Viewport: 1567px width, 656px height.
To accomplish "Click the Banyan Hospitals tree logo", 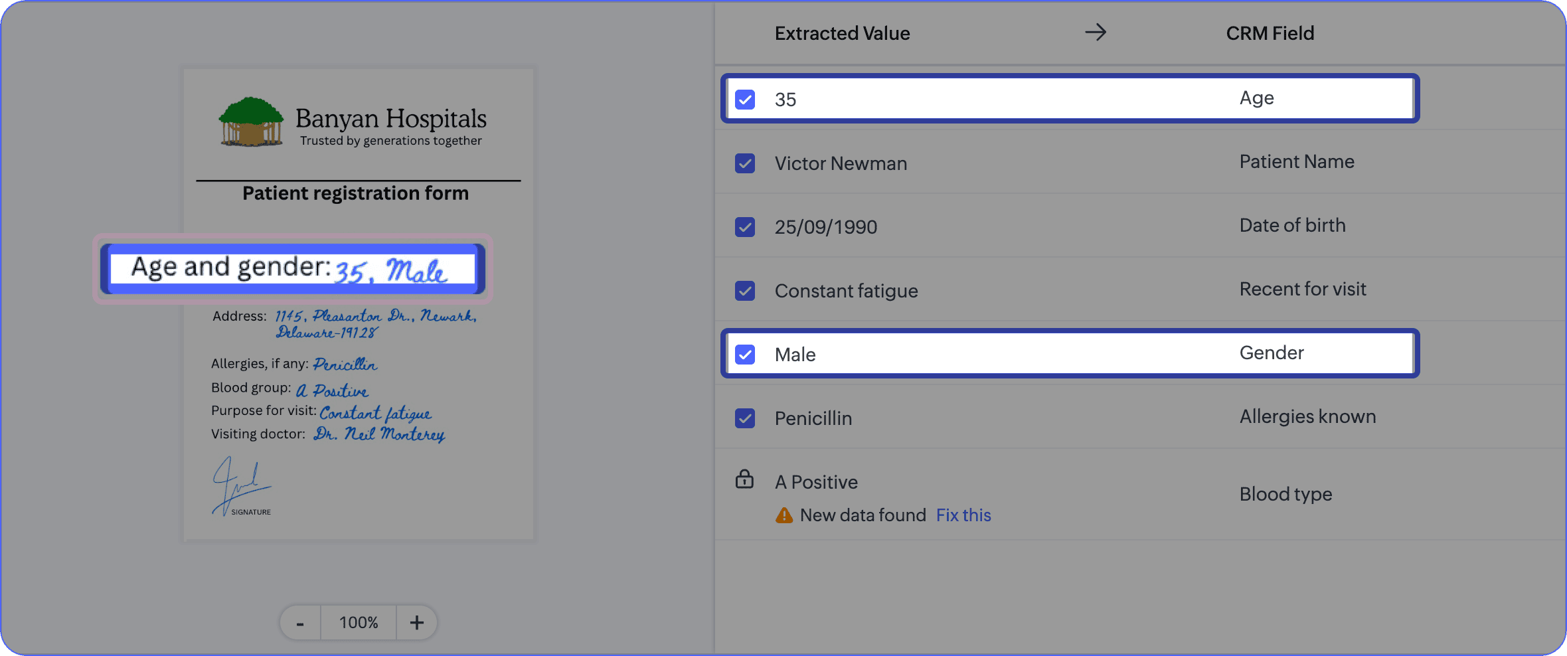I will [251, 122].
